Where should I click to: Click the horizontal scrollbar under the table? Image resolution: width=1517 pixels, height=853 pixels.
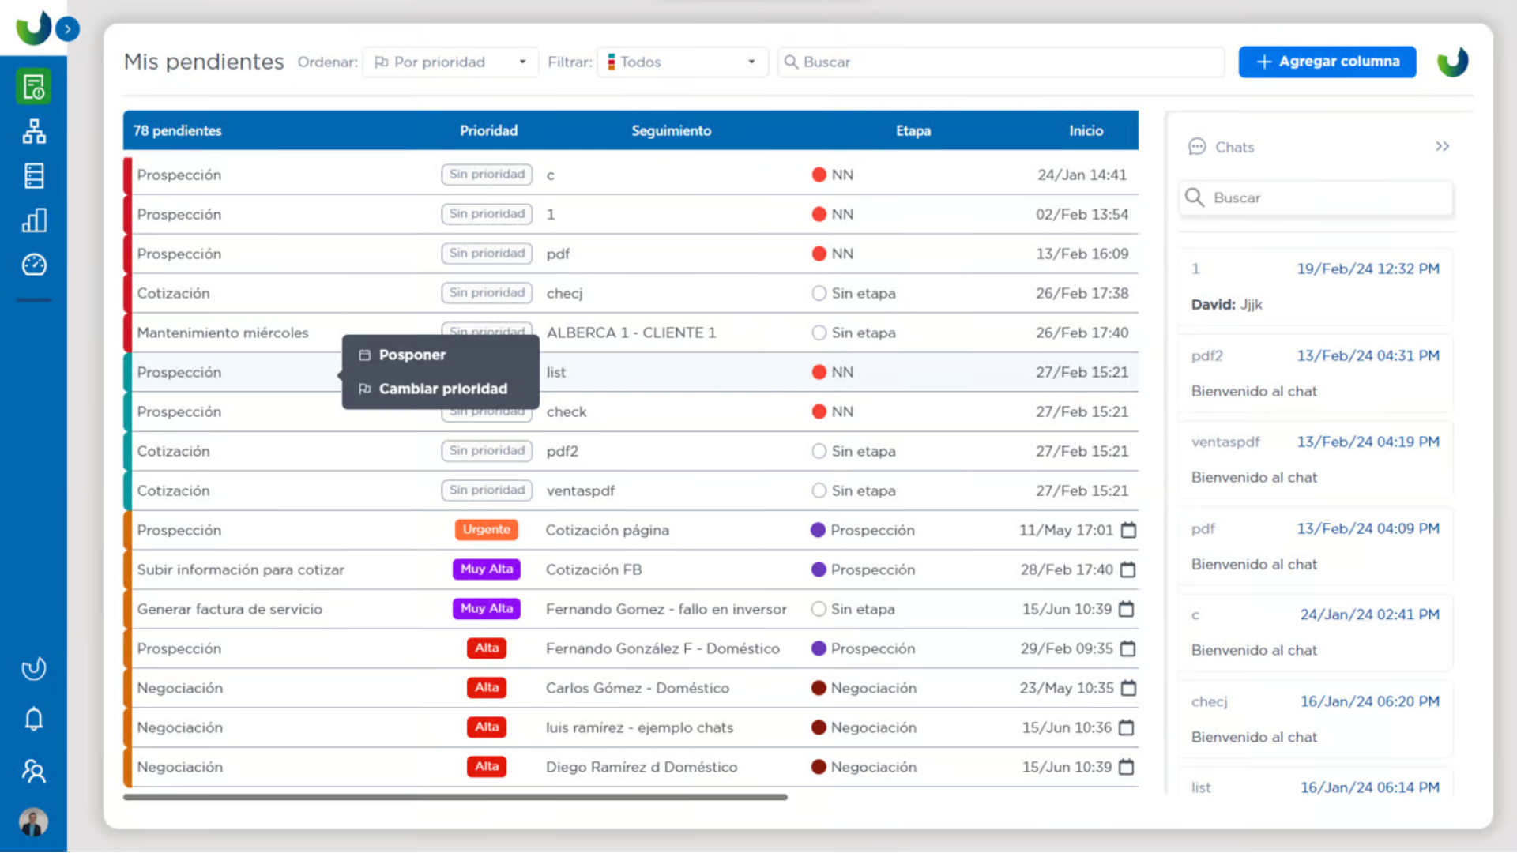pos(455,797)
